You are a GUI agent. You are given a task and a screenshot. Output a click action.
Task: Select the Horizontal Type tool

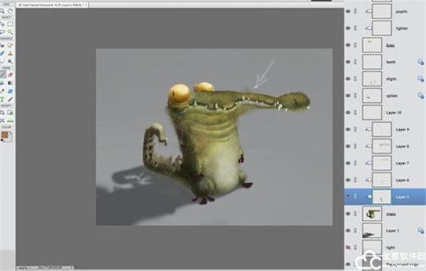coord(2,99)
